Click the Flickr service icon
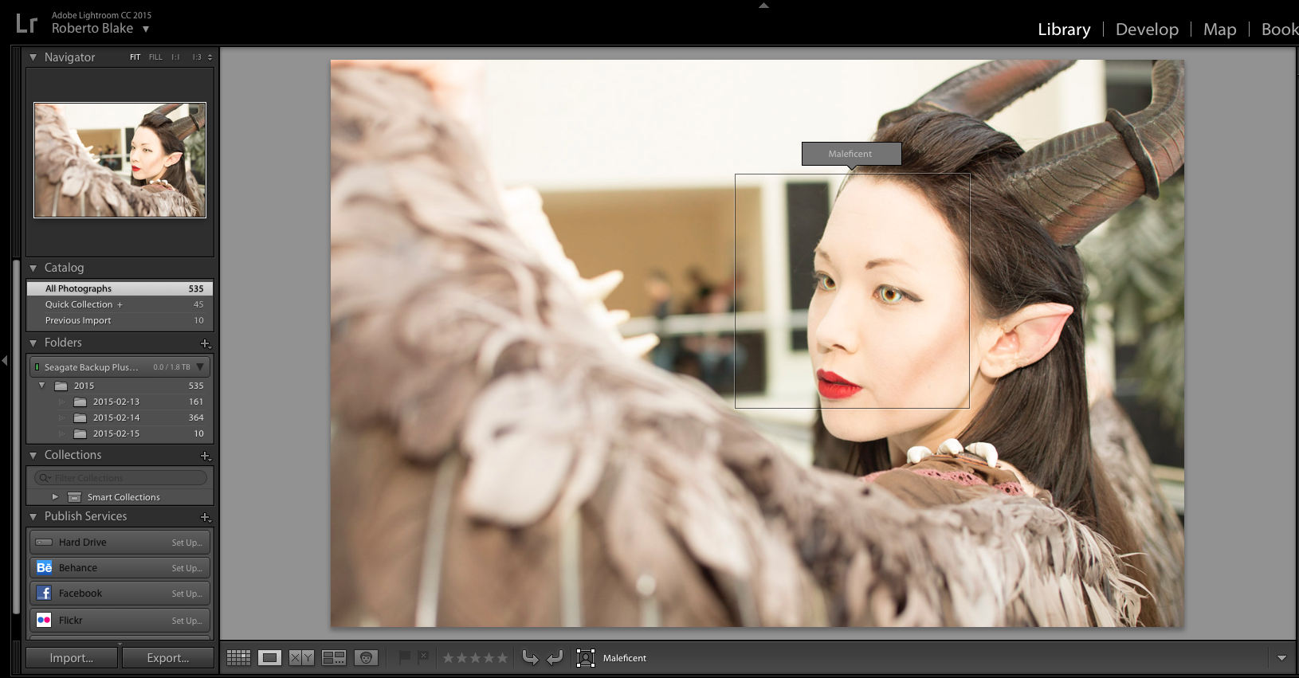 click(x=44, y=620)
